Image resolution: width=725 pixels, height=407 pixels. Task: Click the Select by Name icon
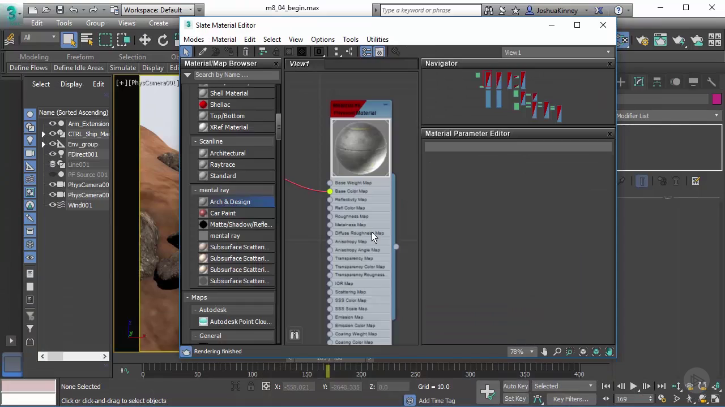point(87,39)
